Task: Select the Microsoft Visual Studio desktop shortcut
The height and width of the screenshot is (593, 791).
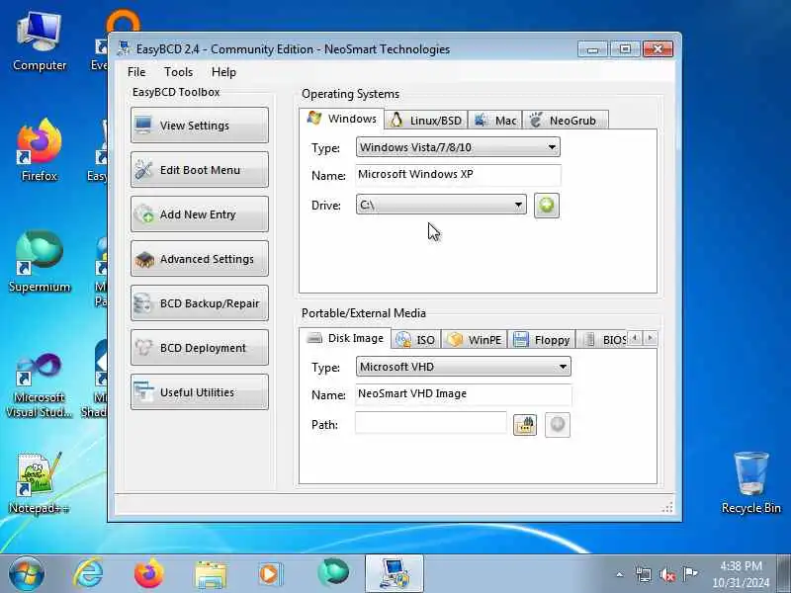Action: (40, 385)
